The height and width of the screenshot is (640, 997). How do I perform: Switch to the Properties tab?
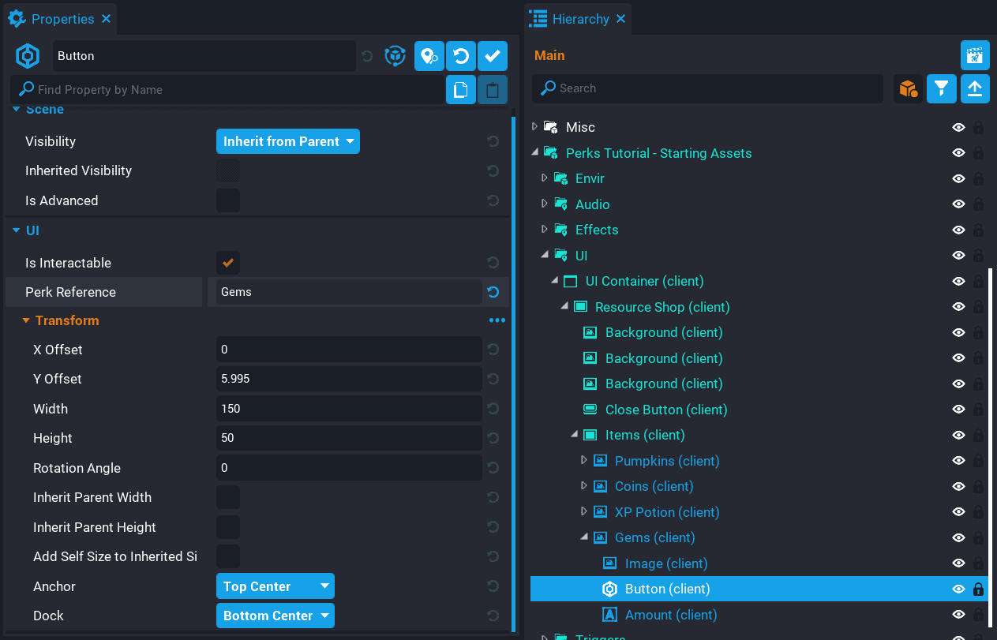tap(62, 18)
